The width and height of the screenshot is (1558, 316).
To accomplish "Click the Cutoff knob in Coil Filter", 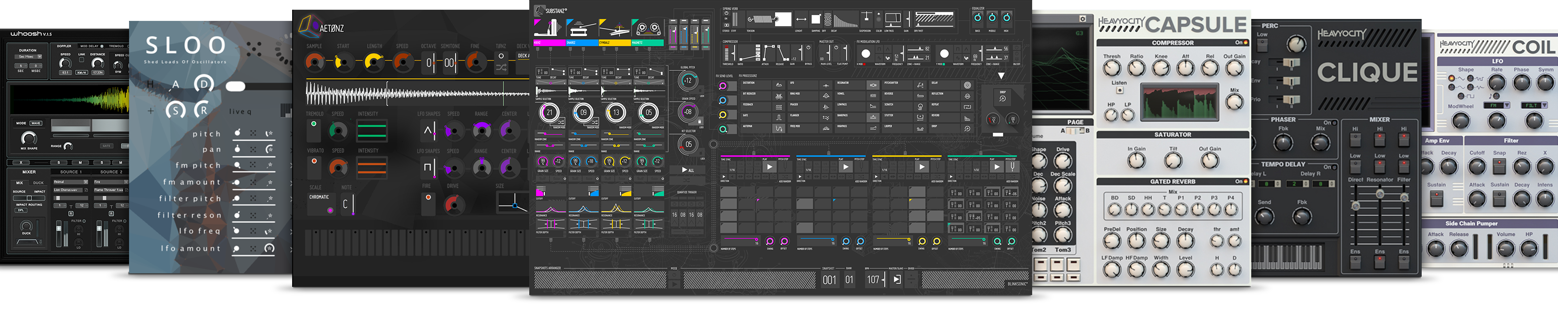I will [1478, 166].
